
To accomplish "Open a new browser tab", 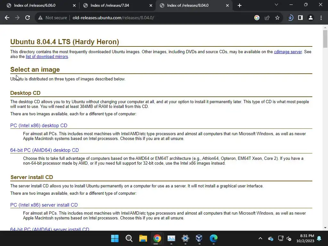I will [240, 5].
